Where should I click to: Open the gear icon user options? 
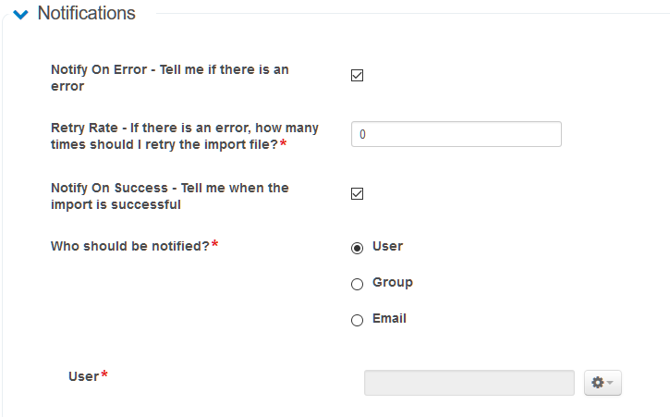(597, 383)
